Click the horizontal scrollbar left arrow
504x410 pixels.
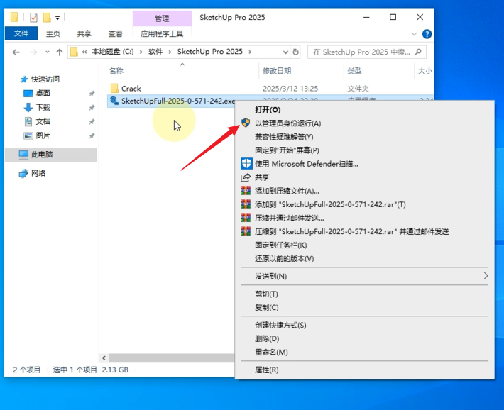(104, 358)
